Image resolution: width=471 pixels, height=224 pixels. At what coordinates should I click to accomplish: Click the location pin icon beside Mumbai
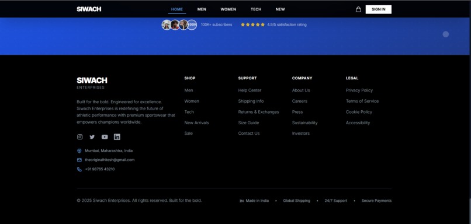tap(79, 151)
